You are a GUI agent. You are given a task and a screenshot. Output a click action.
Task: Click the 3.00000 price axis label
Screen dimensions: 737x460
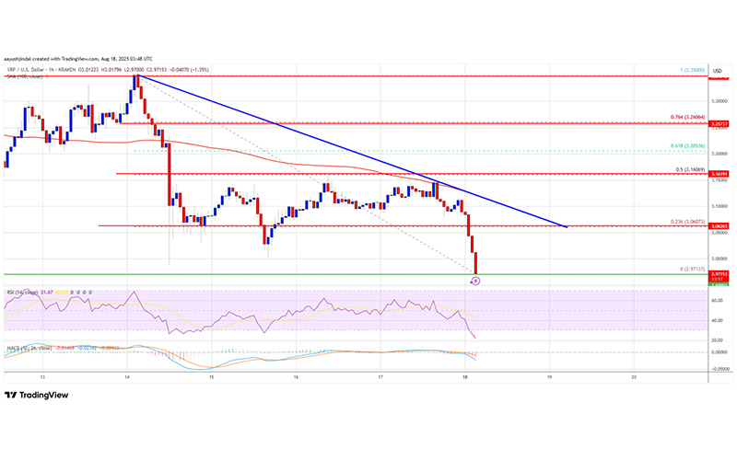click(719, 259)
